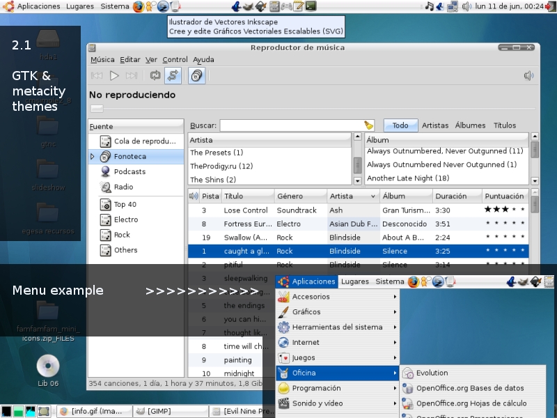
Task: Click the next track button
Action: 132,76
